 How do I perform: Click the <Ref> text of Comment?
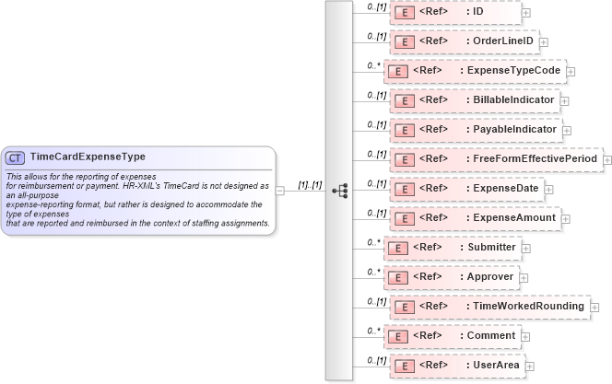point(428,335)
